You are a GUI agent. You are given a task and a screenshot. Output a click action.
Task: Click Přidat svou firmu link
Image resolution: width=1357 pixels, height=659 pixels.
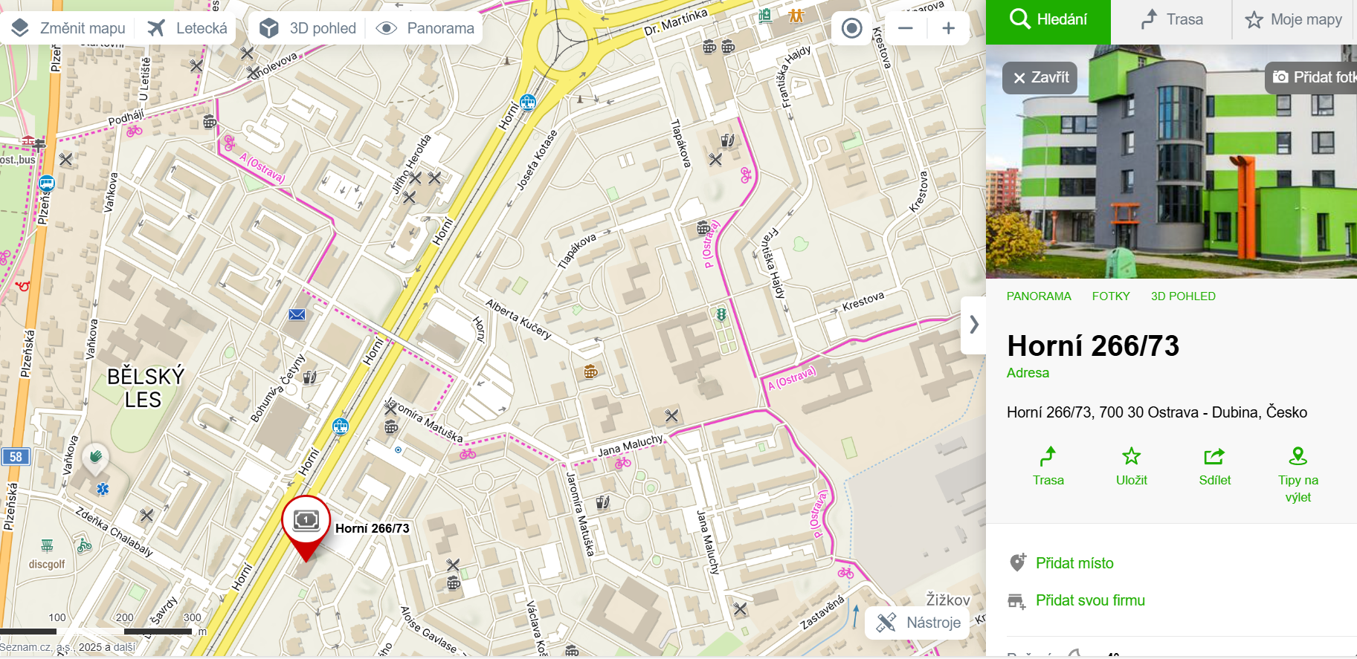tap(1090, 600)
